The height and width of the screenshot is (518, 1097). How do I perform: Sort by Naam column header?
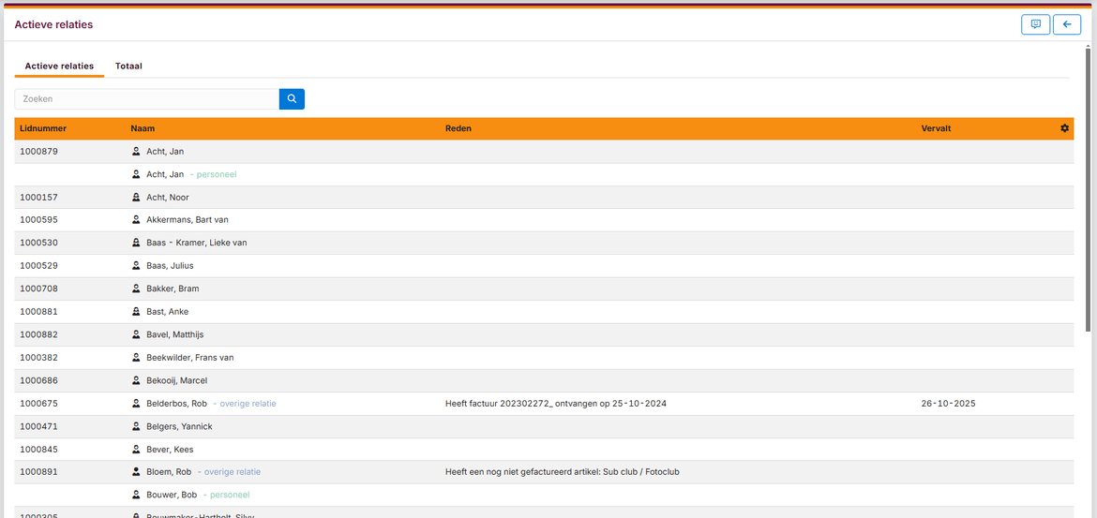coord(143,128)
